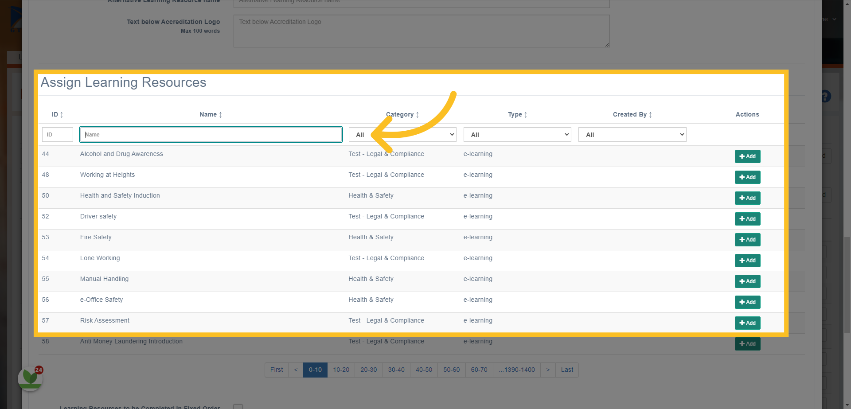Add Lone Working resource

(x=748, y=261)
